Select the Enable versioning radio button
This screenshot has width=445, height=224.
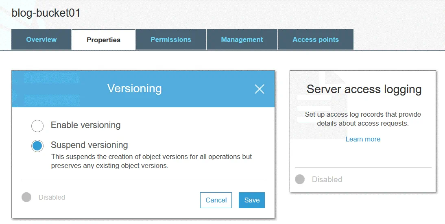tap(37, 126)
